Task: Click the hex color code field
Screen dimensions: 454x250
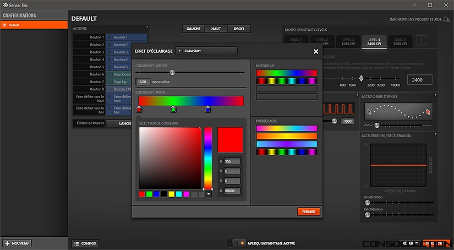Action: 232,191
